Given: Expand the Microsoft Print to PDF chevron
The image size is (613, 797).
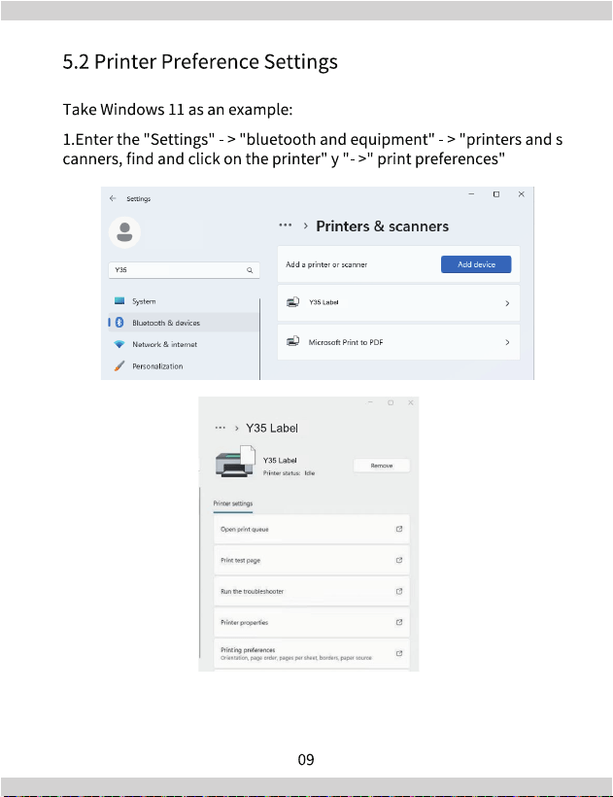Looking at the screenshot, I should click(x=507, y=342).
